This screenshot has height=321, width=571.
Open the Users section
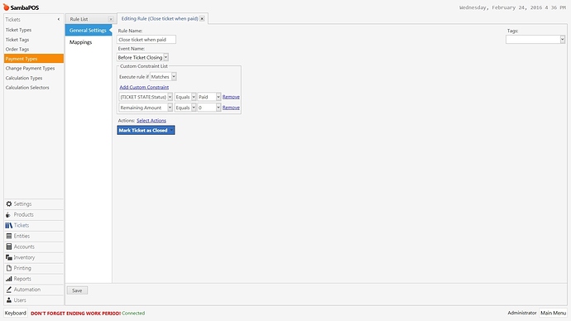[x=33, y=300]
